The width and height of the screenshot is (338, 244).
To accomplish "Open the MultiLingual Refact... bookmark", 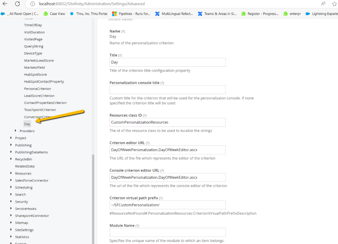I will coord(174,14).
